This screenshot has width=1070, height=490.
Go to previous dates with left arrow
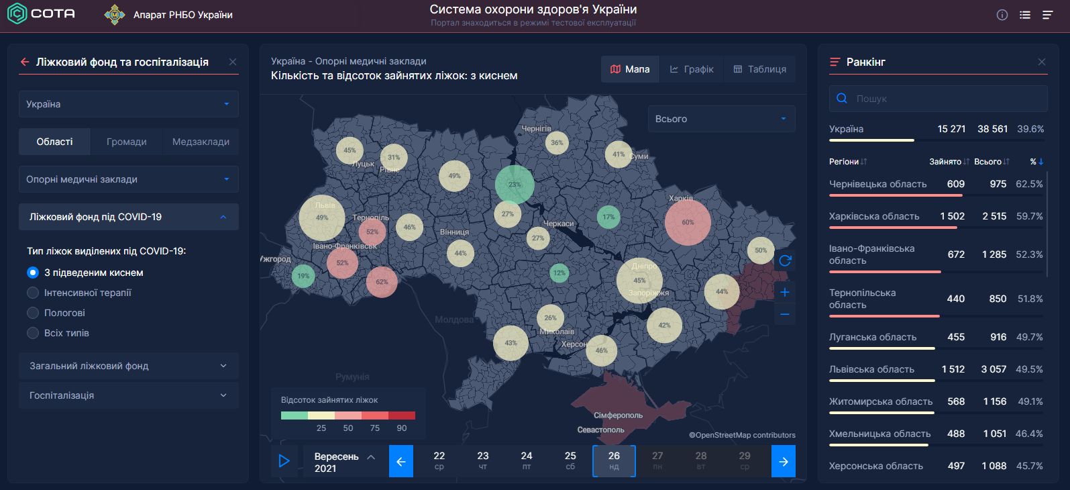[x=400, y=461]
